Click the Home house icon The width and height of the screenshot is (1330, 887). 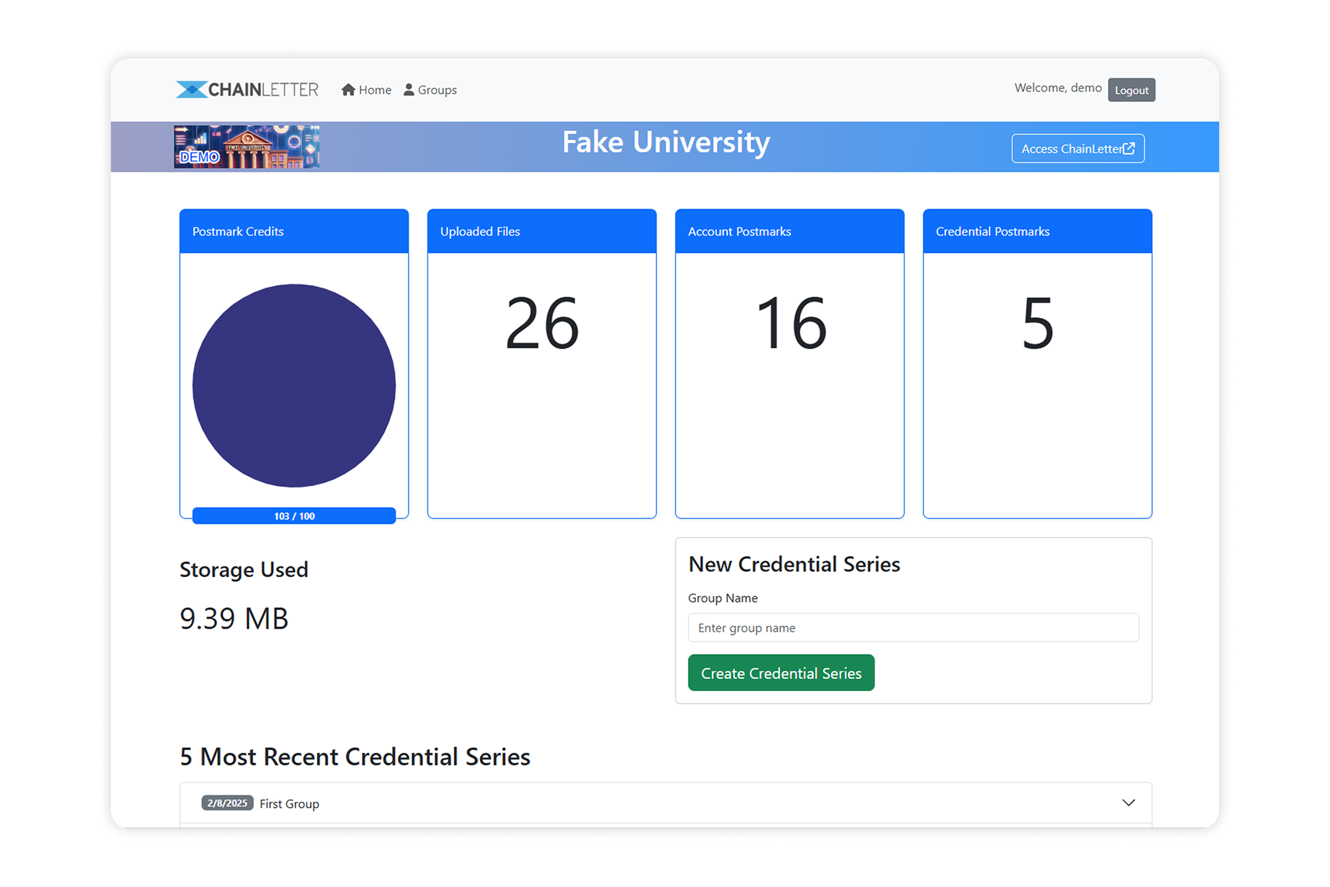349,89
